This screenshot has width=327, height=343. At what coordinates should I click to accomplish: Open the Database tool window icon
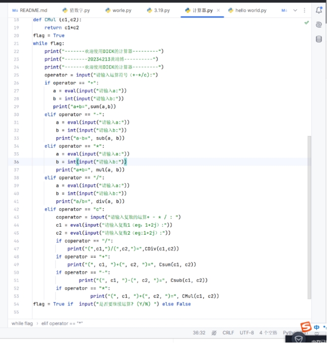(319, 39)
